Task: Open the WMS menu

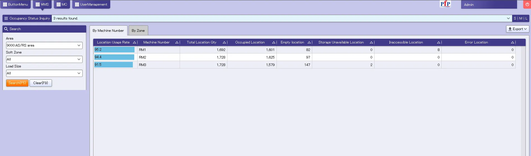Action: tap(42, 4)
